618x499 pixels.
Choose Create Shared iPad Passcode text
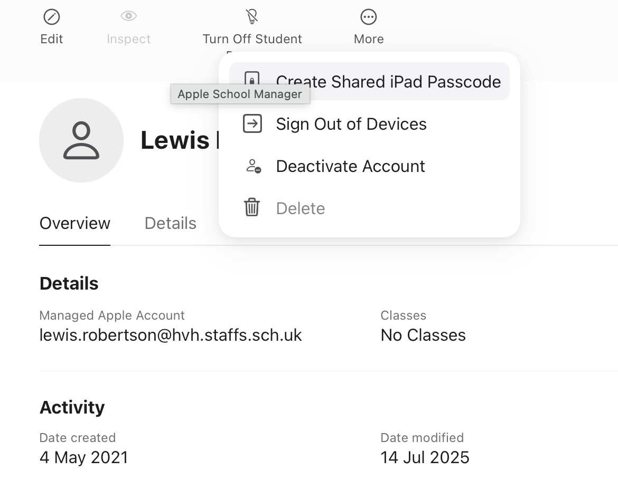[x=388, y=82]
